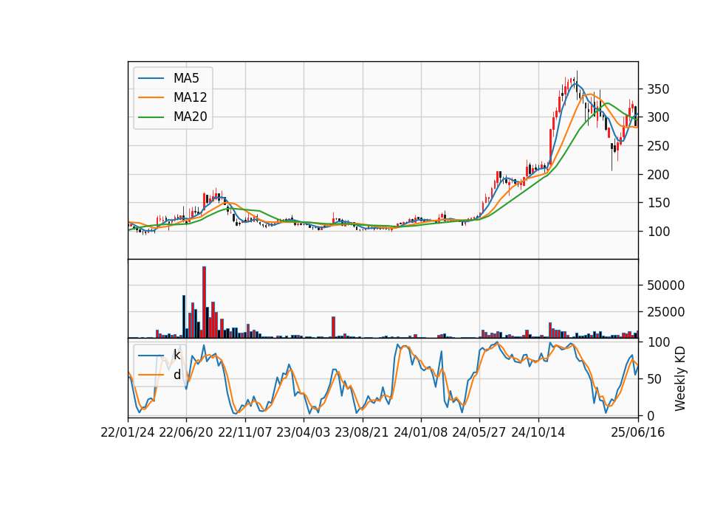Click the orange MA12 legend line sample
This screenshot has height=509, width=709.
(x=151, y=97)
